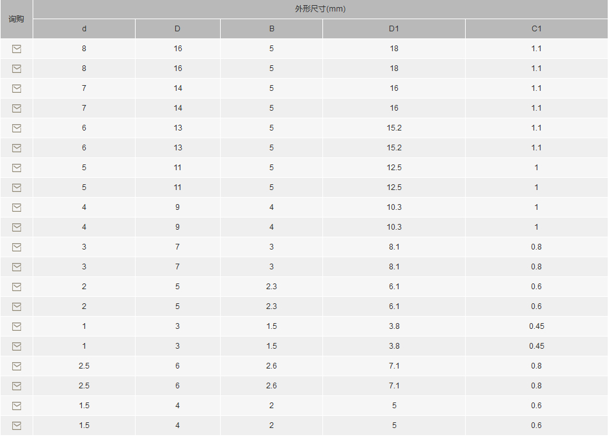609x437 pixels.
Task: Click the envelope icon for the first D1=15.2 row
Action: pyautogui.click(x=17, y=128)
